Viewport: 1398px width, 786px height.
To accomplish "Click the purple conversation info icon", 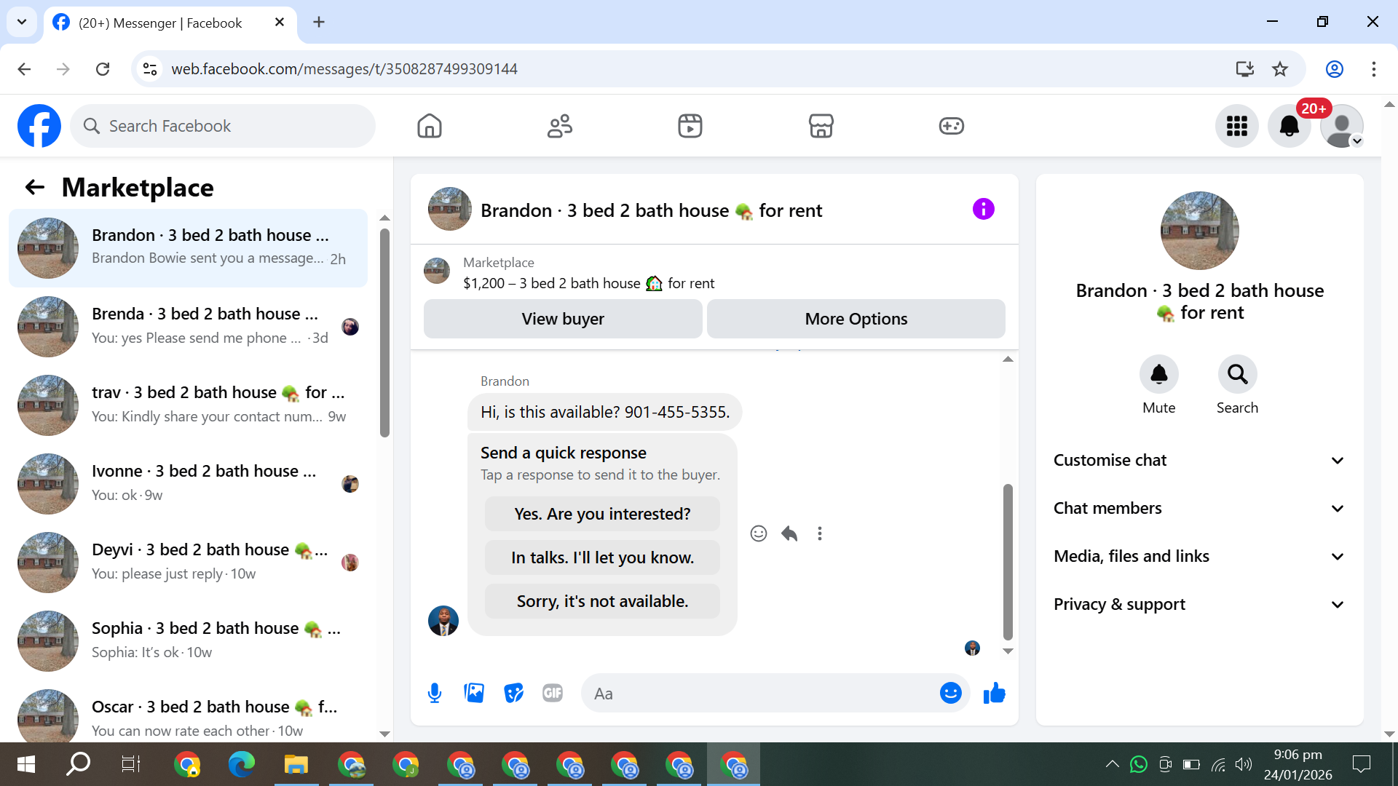I will 983,210.
